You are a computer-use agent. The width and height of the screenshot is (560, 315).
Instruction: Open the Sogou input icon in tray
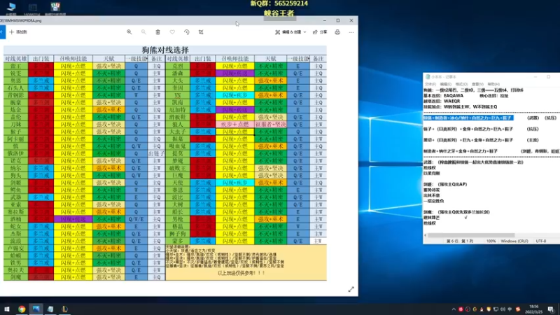(518, 309)
